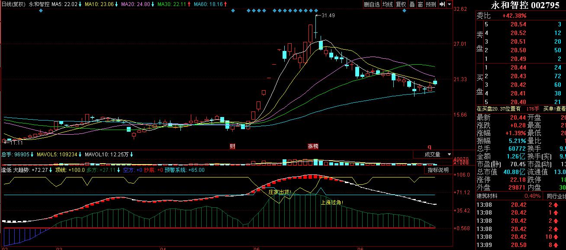This screenshot has width=566, height=250.
Task: Click the 11.11 low price label
Action: [16, 142]
